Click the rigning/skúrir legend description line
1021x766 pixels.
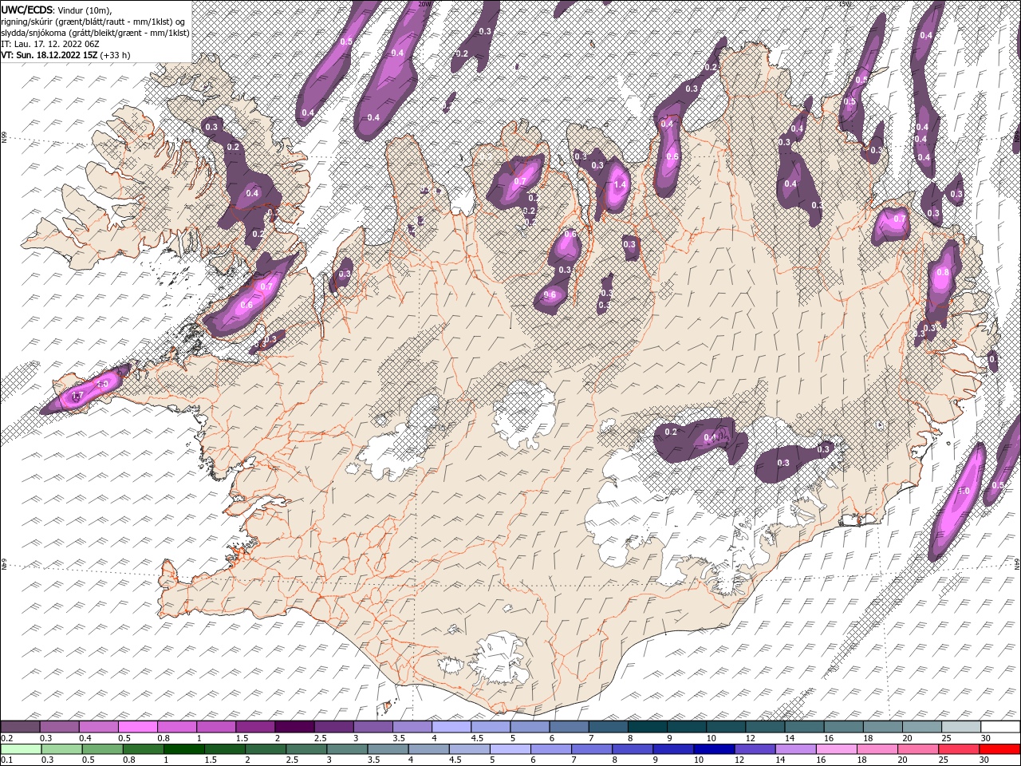click(x=93, y=21)
